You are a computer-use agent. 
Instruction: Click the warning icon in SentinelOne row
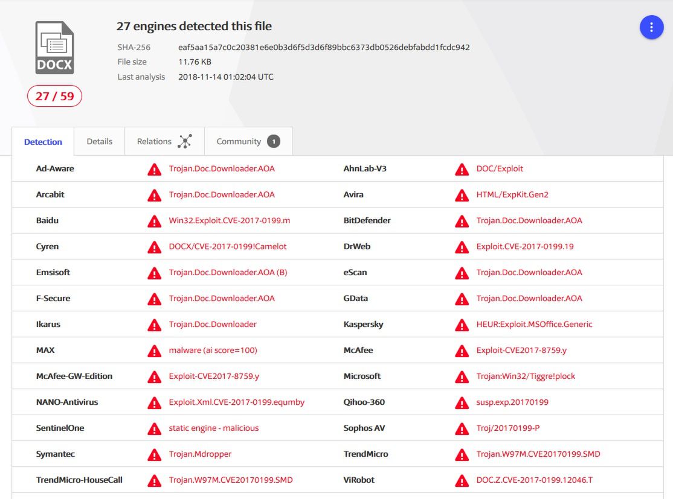point(155,428)
